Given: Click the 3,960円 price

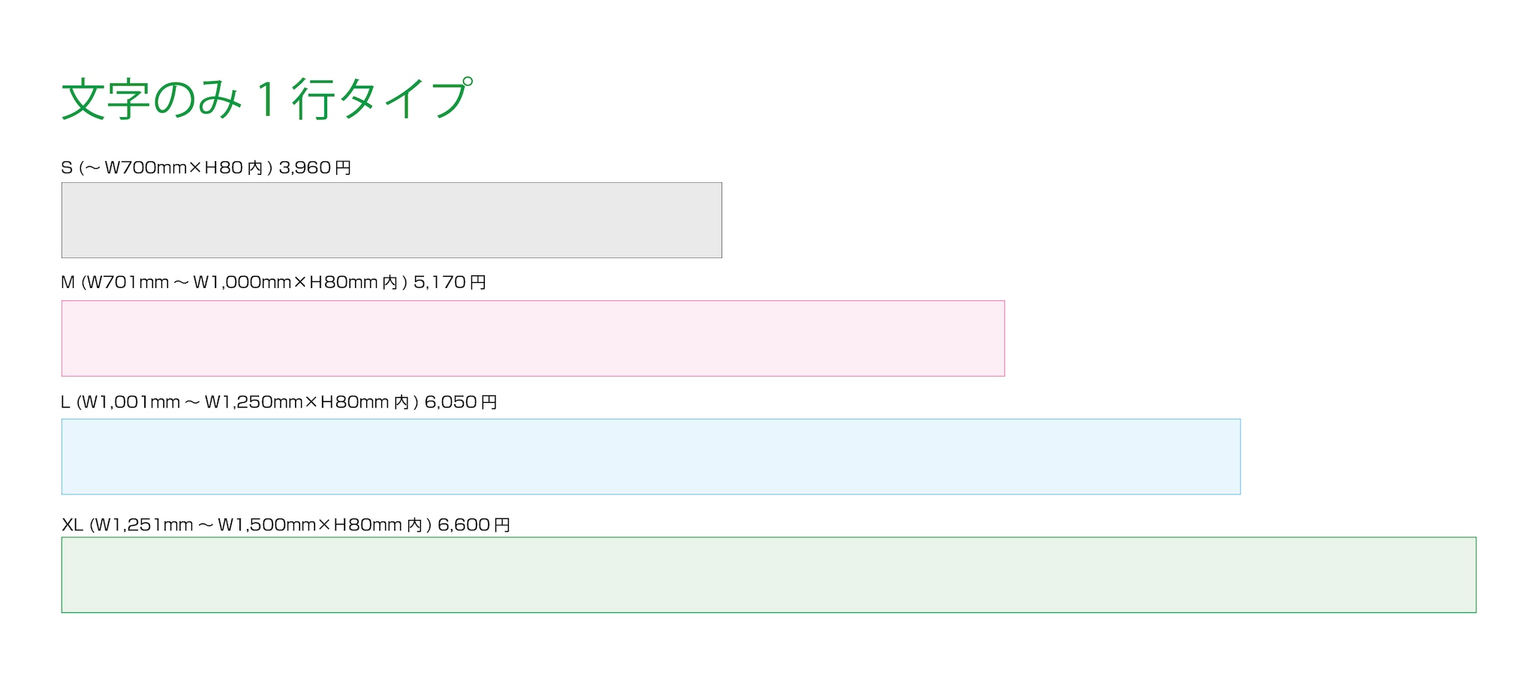Looking at the screenshot, I should point(315,167).
